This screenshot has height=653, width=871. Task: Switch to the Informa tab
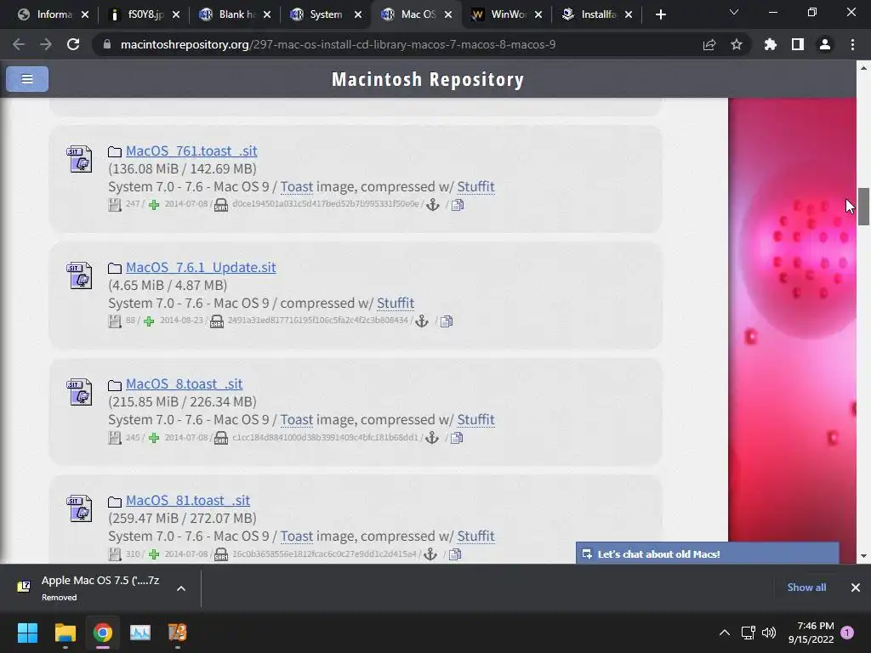coord(53,14)
